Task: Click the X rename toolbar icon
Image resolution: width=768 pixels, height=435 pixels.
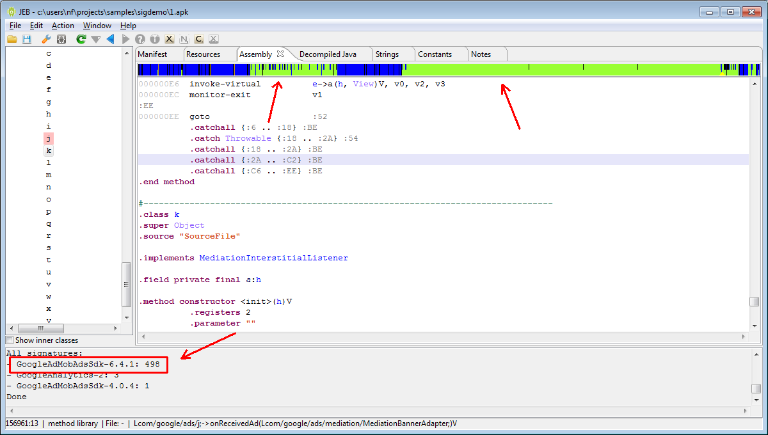Action: click(169, 39)
